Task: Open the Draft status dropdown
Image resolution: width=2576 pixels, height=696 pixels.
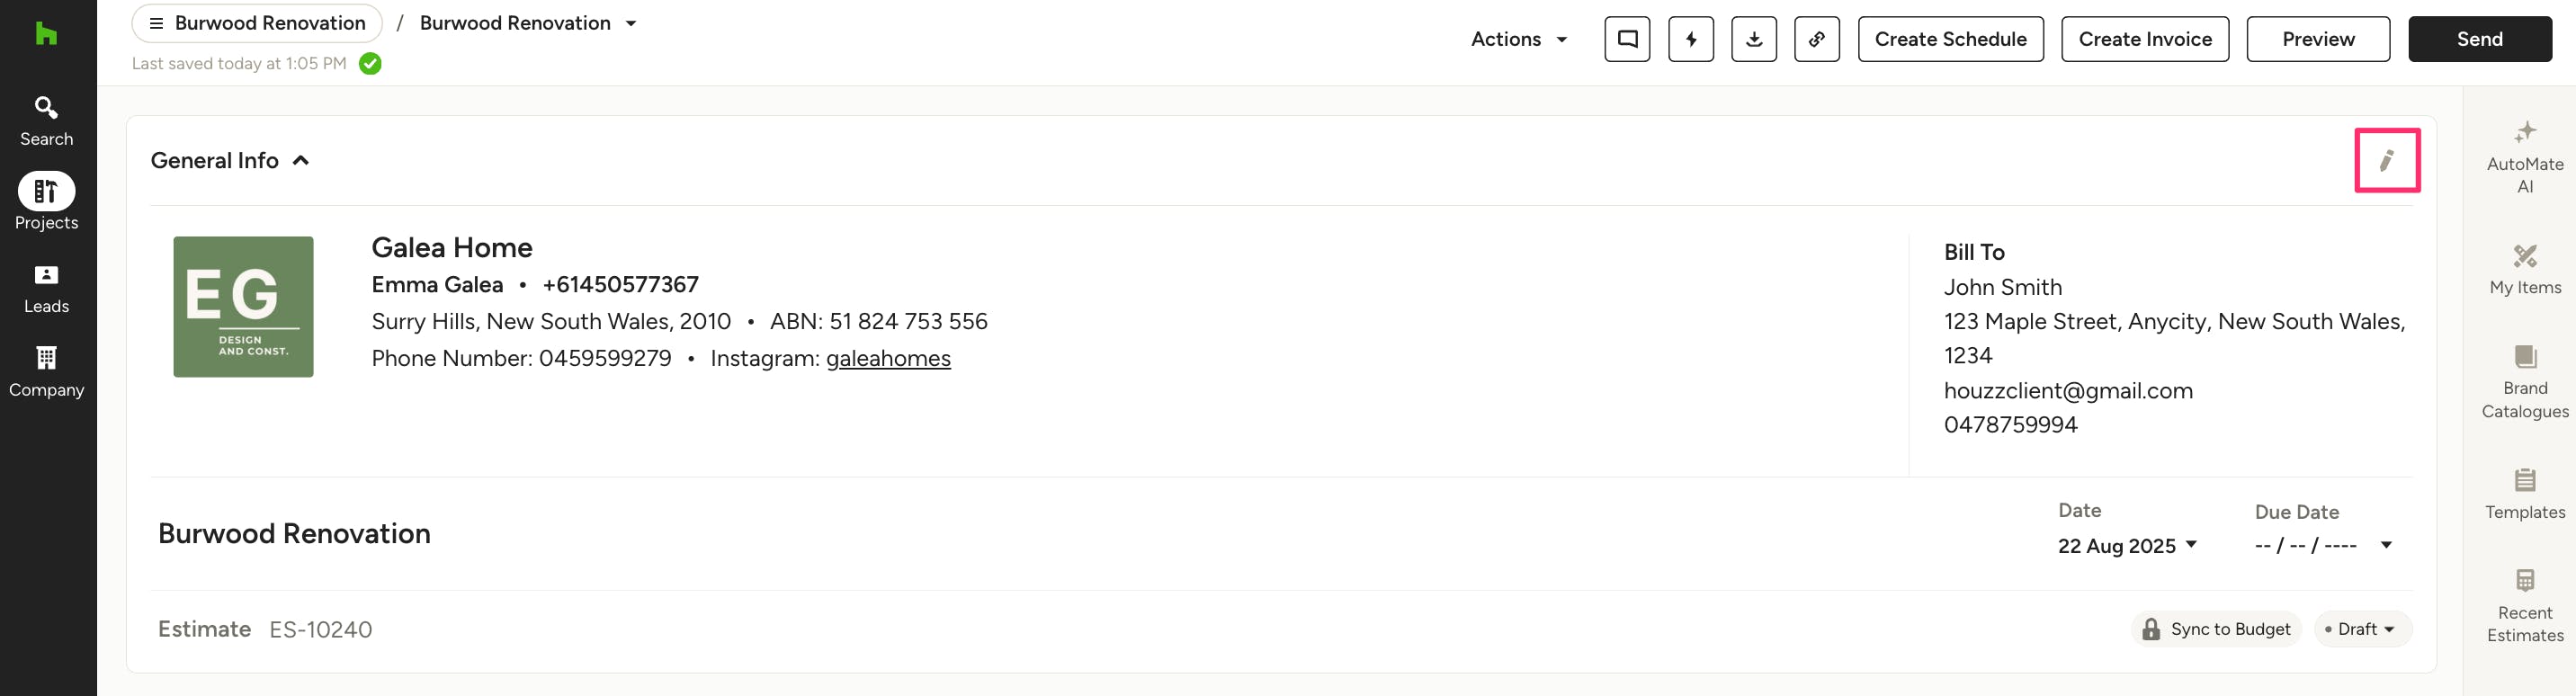Action: (x=2362, y=629)
